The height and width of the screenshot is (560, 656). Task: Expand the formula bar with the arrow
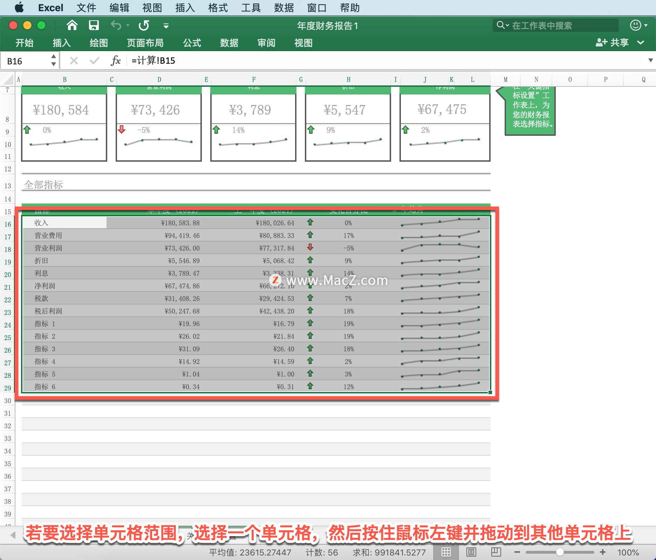point(650,60)
